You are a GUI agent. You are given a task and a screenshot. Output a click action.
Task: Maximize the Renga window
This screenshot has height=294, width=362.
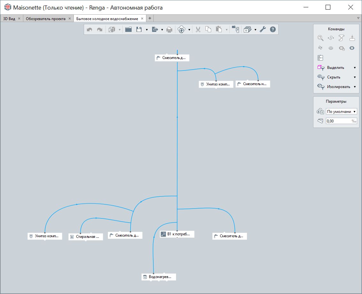(x=328, y=7)
